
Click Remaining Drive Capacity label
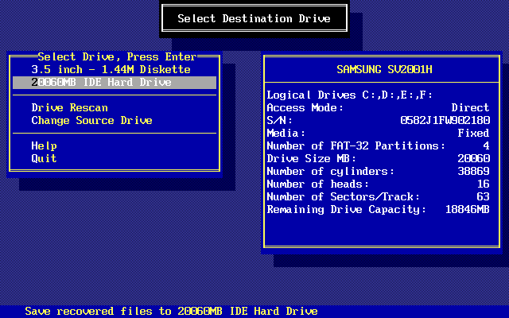pyautogui.click(x=347, y=210)
